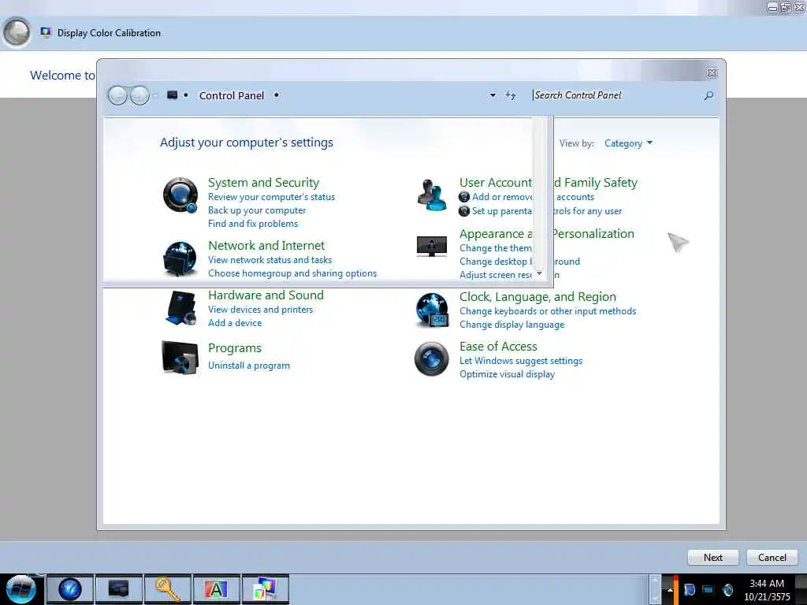The height and width of the screenshot is (605, 807).
Task: Click Add a device link
Action: [x=235, y=322]
